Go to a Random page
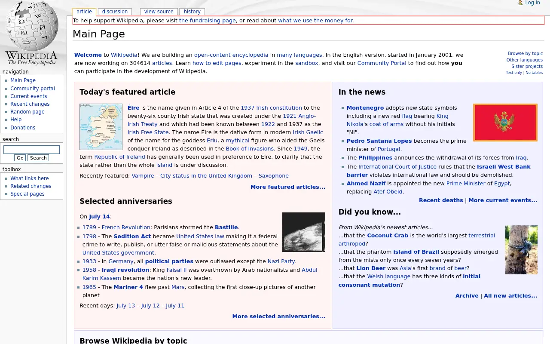 pos(27,111)
